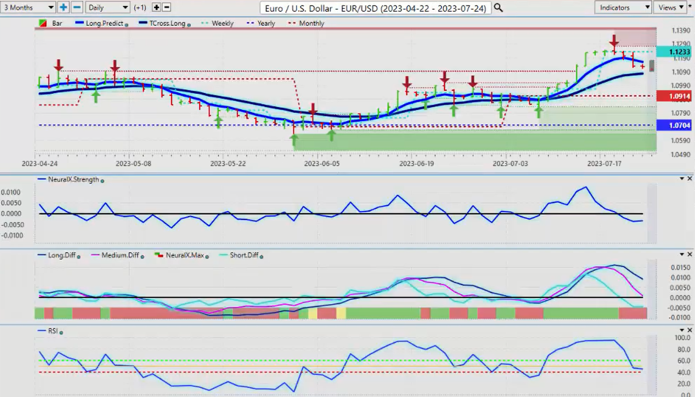The height and width of the screenshot is (397, 695).
Task: Click the 2023-06-05 date label
Action: 322,164
